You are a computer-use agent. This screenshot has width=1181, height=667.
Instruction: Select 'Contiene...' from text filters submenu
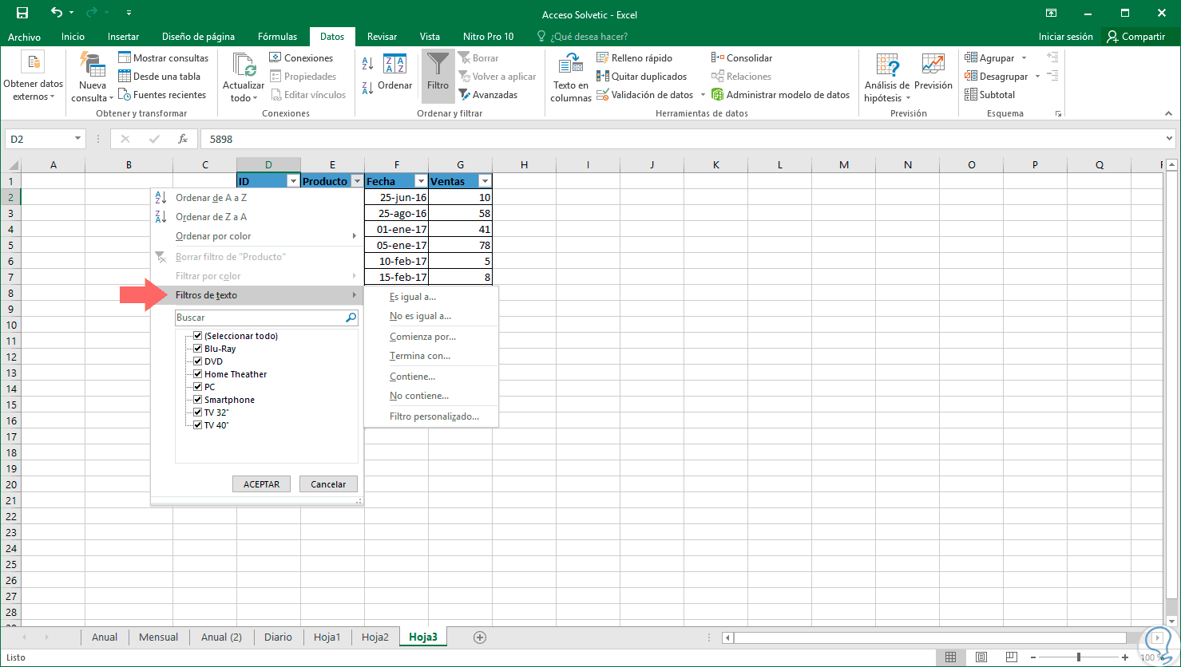[x=412, y=377]
